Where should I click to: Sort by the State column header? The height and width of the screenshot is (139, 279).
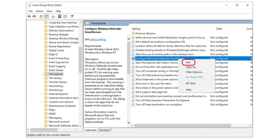219,29
